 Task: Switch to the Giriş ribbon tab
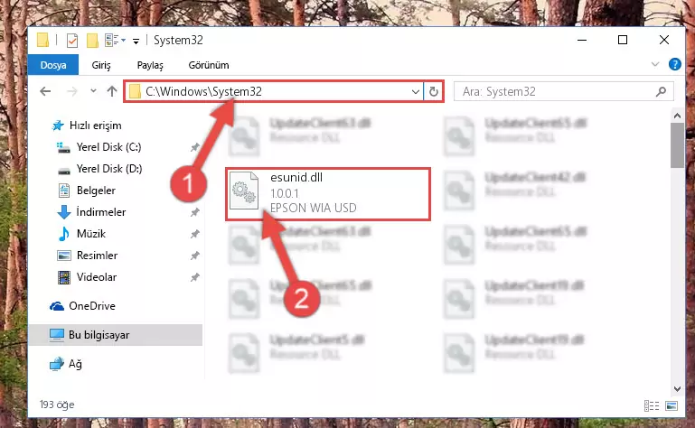101,65
